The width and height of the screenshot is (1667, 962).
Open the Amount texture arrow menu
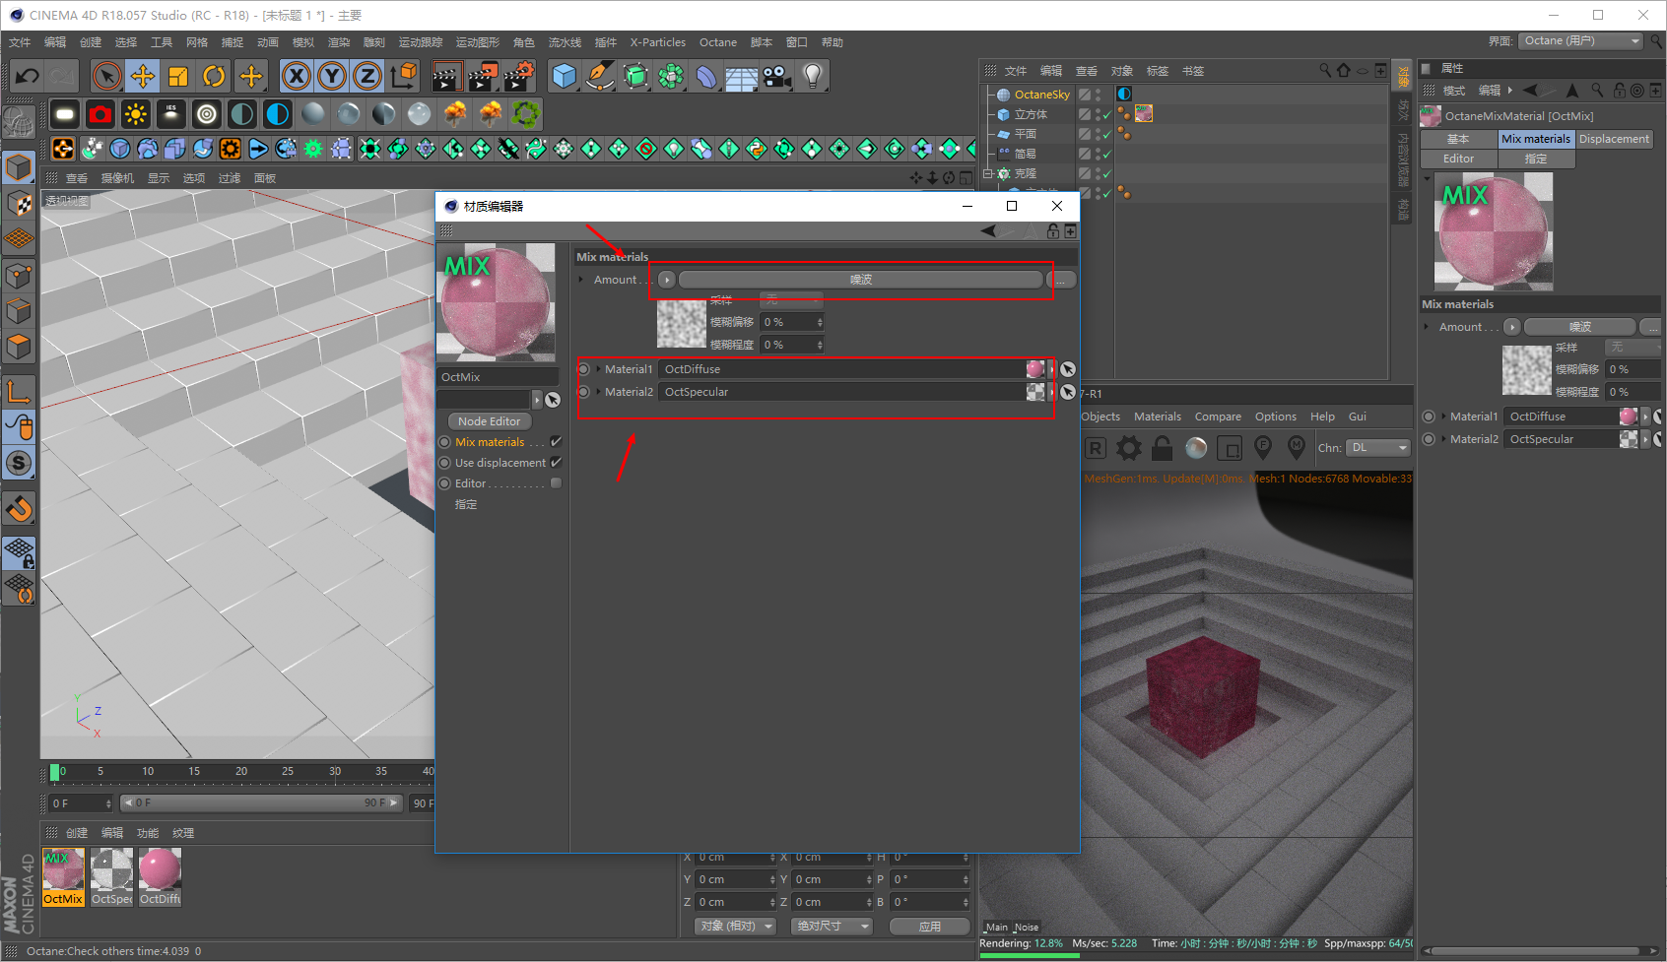click(667, 280)
